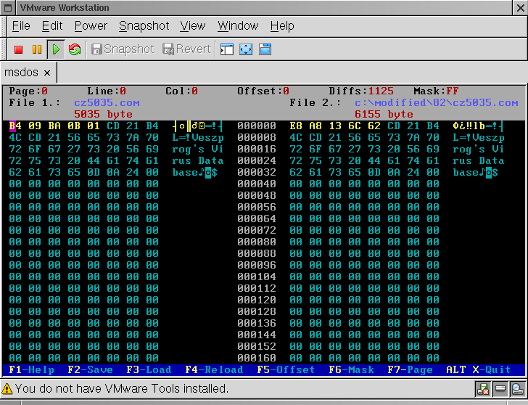Viewport: 528px width, 405px height.
Task: Click the Col:0 indicator
Action: [181, 91]
